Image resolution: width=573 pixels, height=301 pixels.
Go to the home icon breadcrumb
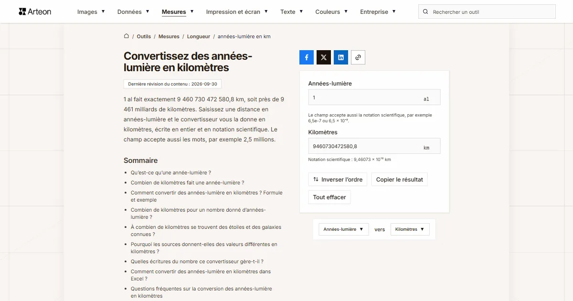[127, 36]
